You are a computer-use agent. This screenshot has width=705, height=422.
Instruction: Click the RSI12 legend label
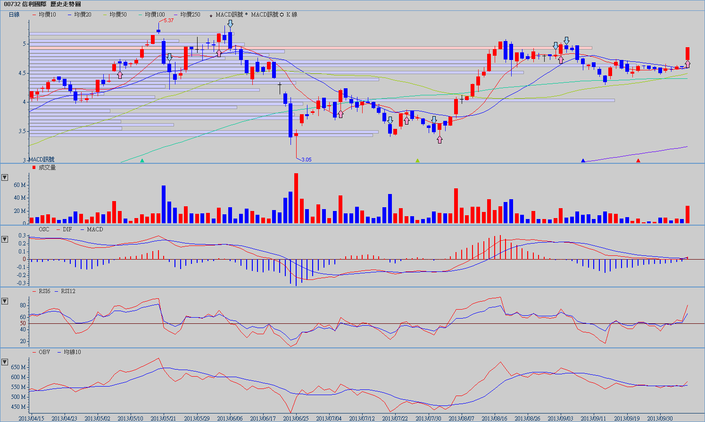point(68,291)
